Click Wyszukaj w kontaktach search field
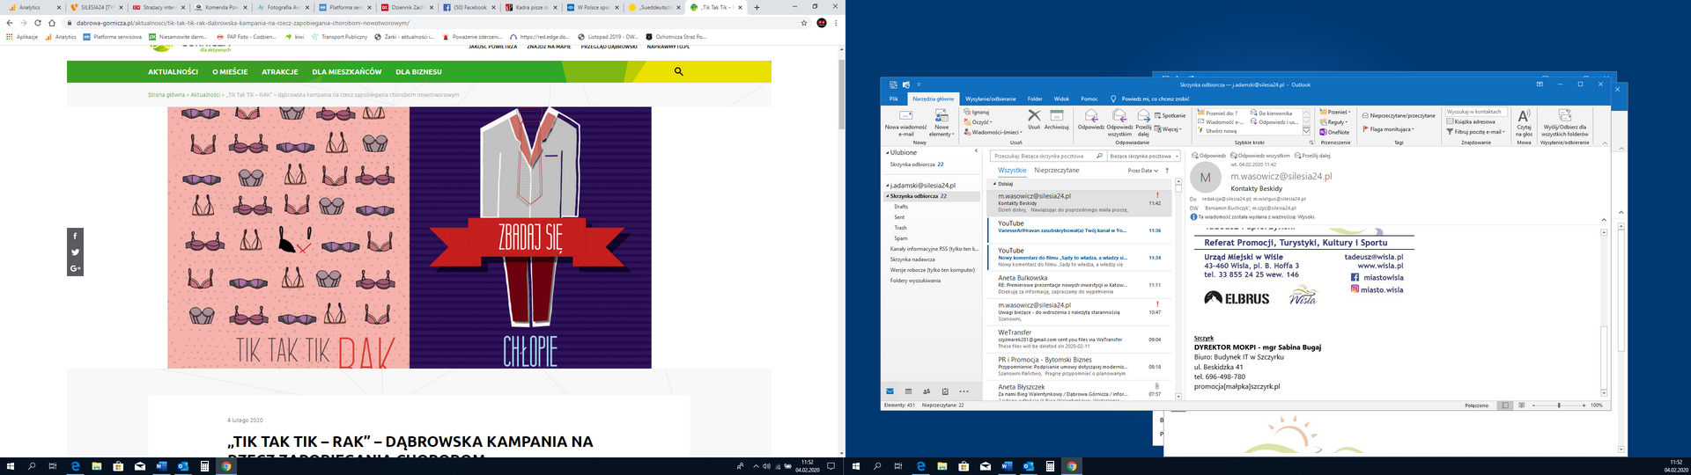Screen dimensions: 1691x475 pos(1477,112)
